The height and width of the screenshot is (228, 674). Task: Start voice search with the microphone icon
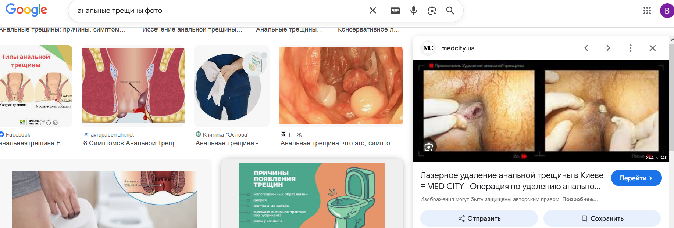414,11
